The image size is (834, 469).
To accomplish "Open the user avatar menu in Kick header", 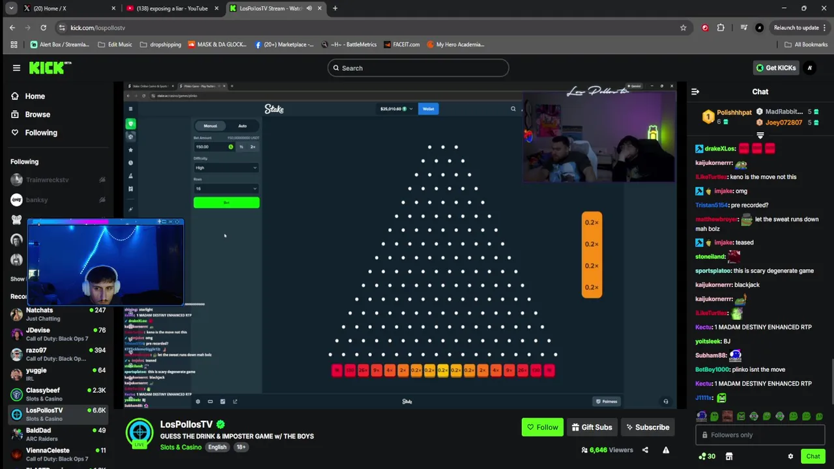I will [x=810, y=68].
